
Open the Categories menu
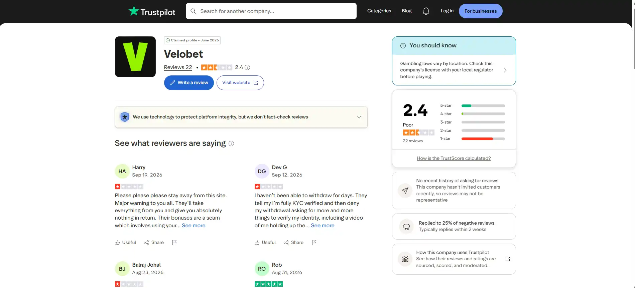point(379,11)
